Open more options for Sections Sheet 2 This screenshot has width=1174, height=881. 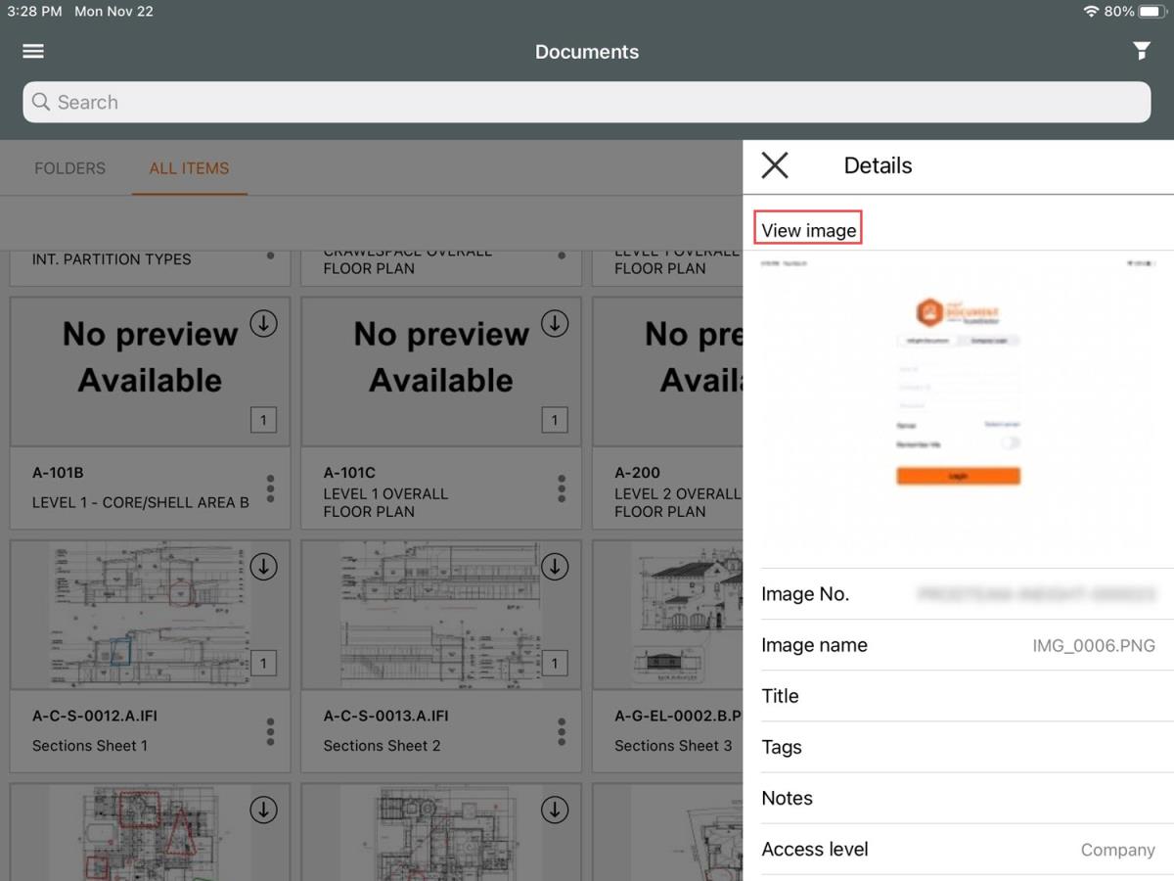tap(562, 731)
